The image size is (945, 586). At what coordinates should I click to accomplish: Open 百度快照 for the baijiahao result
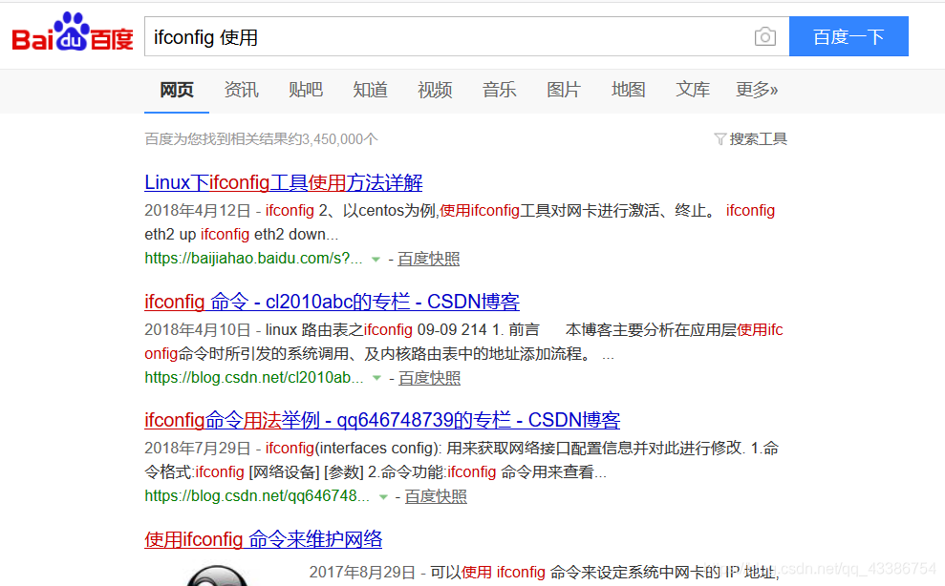(428, 259)
